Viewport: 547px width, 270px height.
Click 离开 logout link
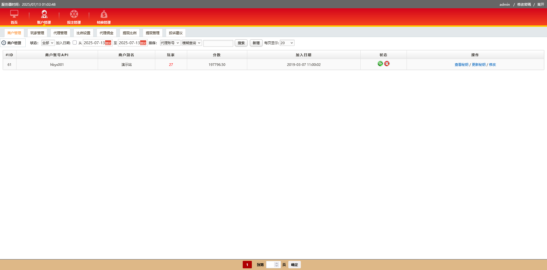click(541, 4)
